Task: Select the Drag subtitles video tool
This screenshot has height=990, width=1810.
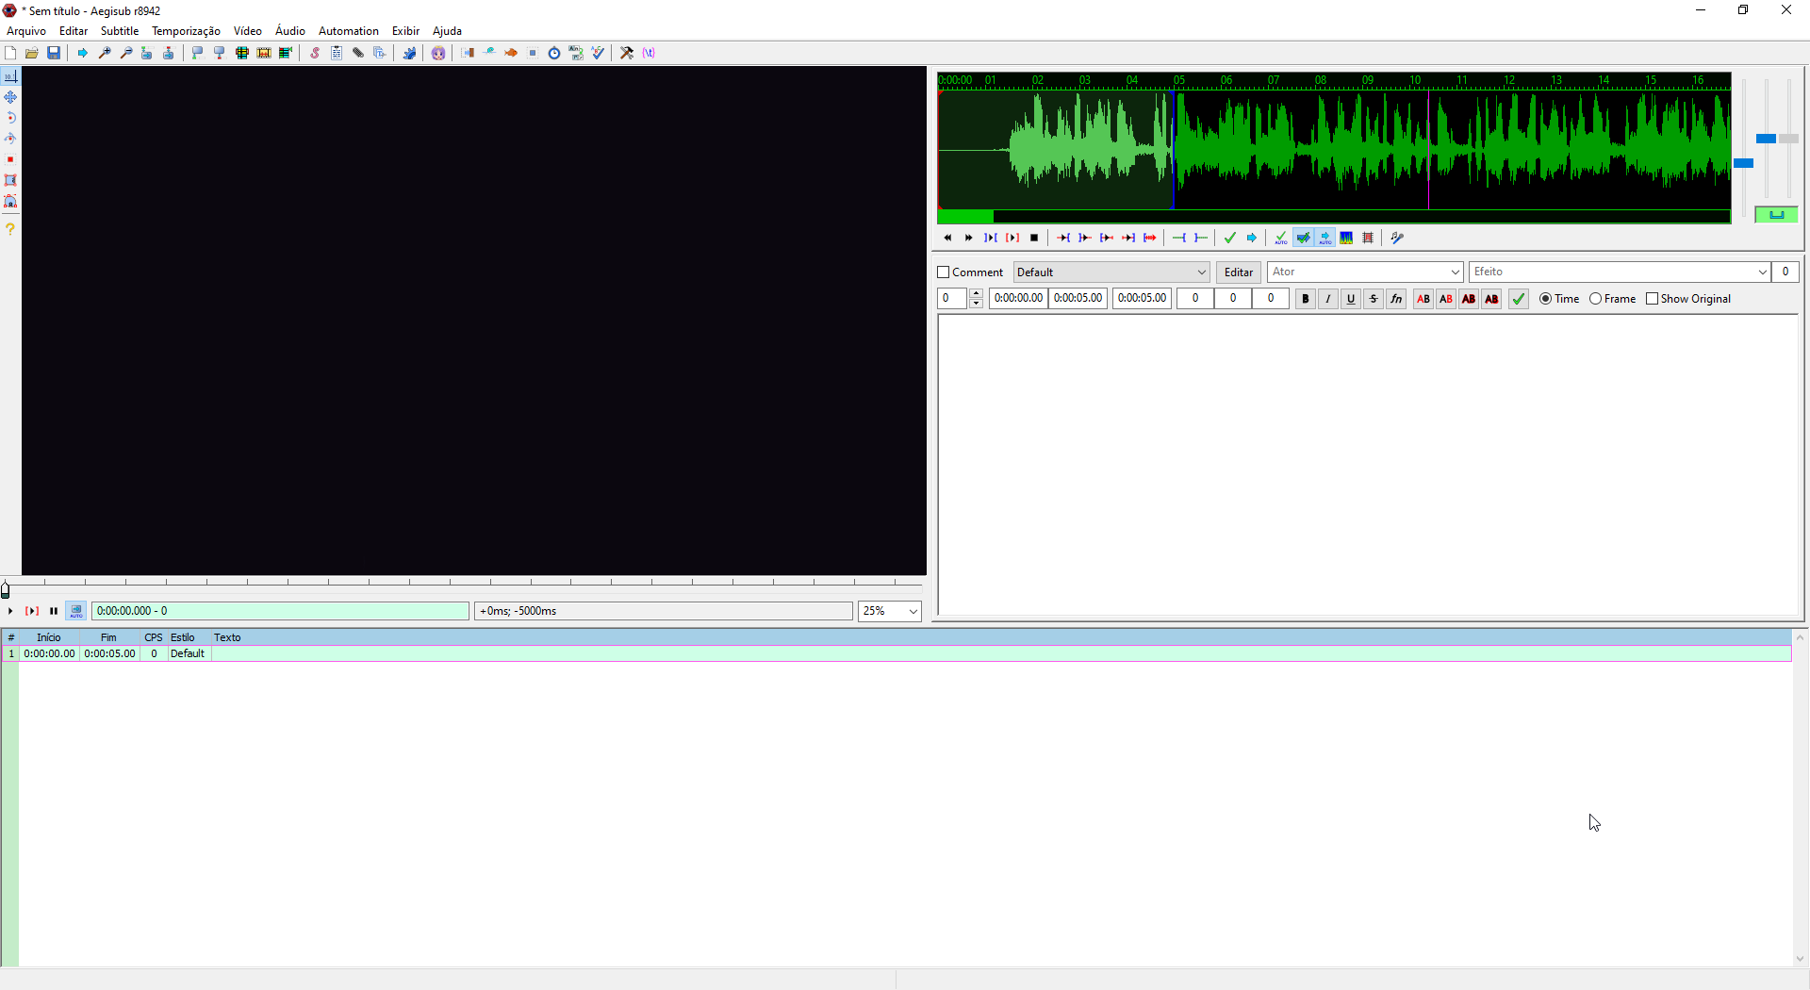Action: point(10,97)
